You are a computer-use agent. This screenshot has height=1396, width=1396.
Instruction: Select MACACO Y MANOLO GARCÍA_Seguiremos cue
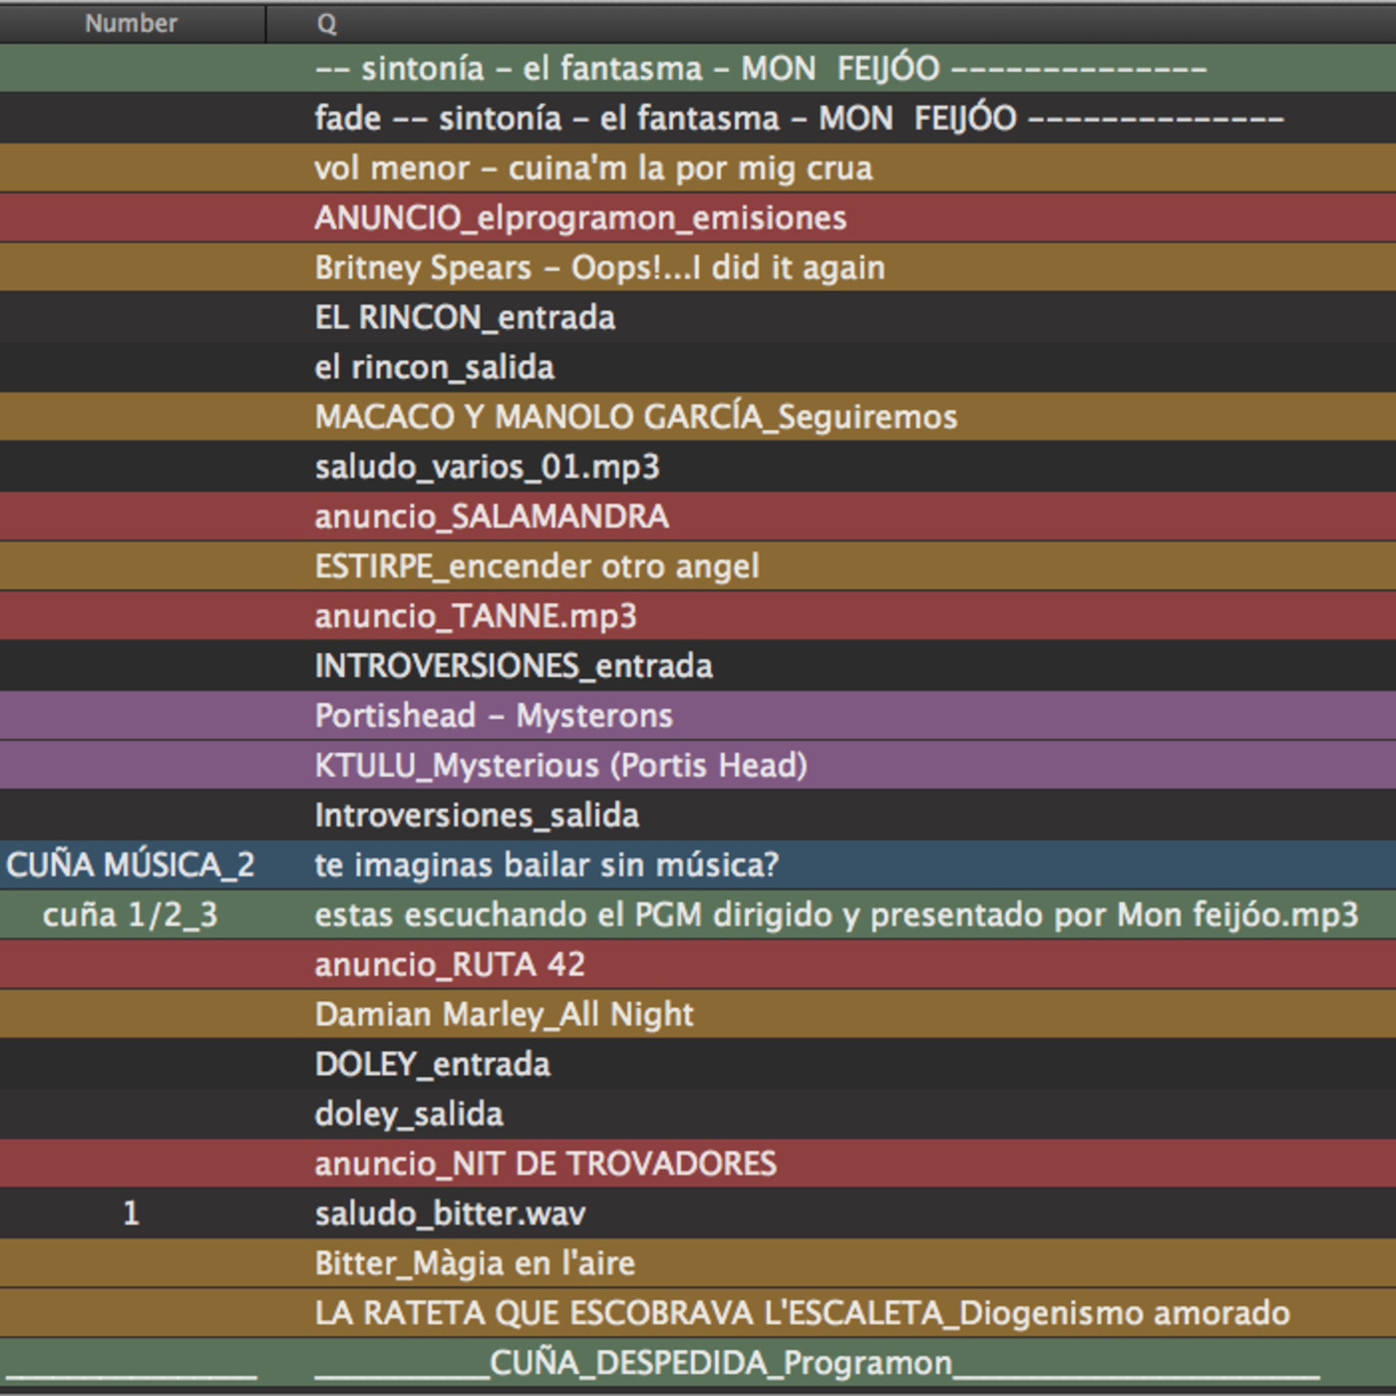coord(635,417)
